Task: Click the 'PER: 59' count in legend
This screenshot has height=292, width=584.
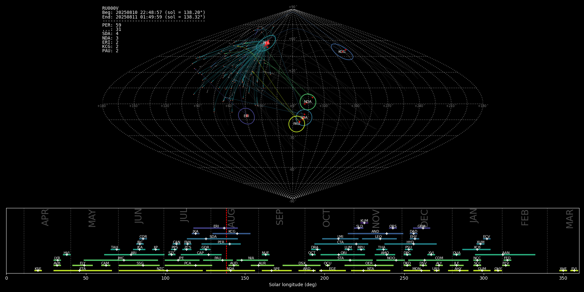Action: (112, 25)
